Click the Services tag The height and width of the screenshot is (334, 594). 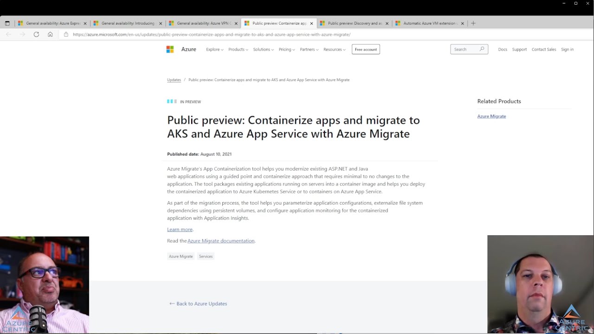[x=206, y=256]
